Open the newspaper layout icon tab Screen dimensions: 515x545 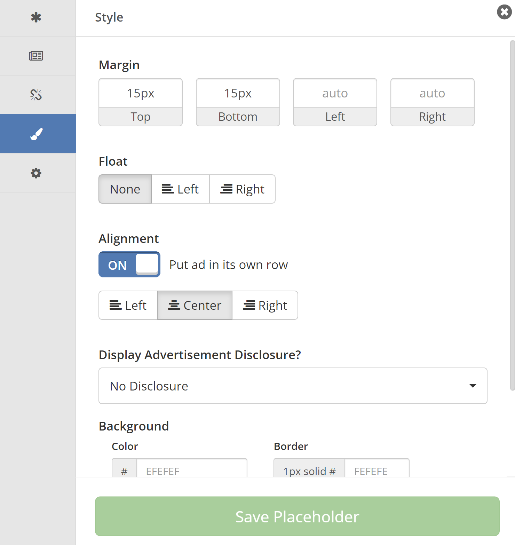click(x=36, y=56)
